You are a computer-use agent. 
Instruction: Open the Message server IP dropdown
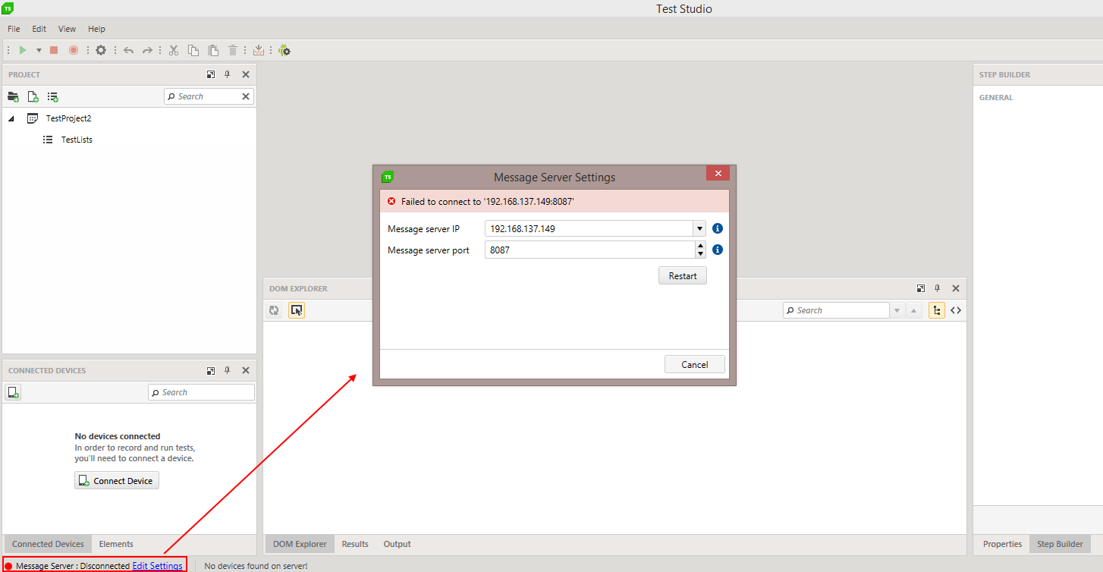[x=699, y=228]
